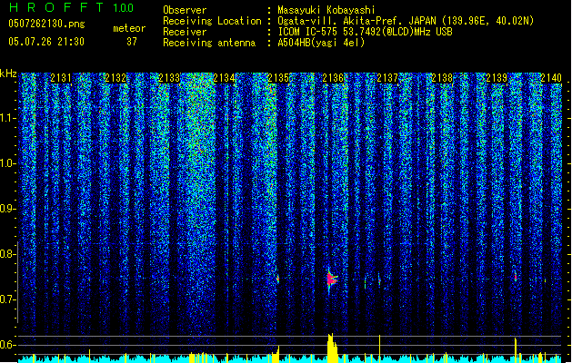
Task: Click the 'Receiving antenna' label
Action: (x=209, y=43)
